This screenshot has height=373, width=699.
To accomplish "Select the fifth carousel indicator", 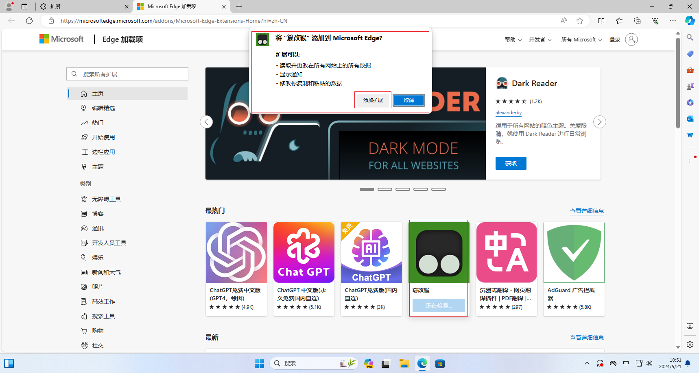I will click(x=439, y=189).
